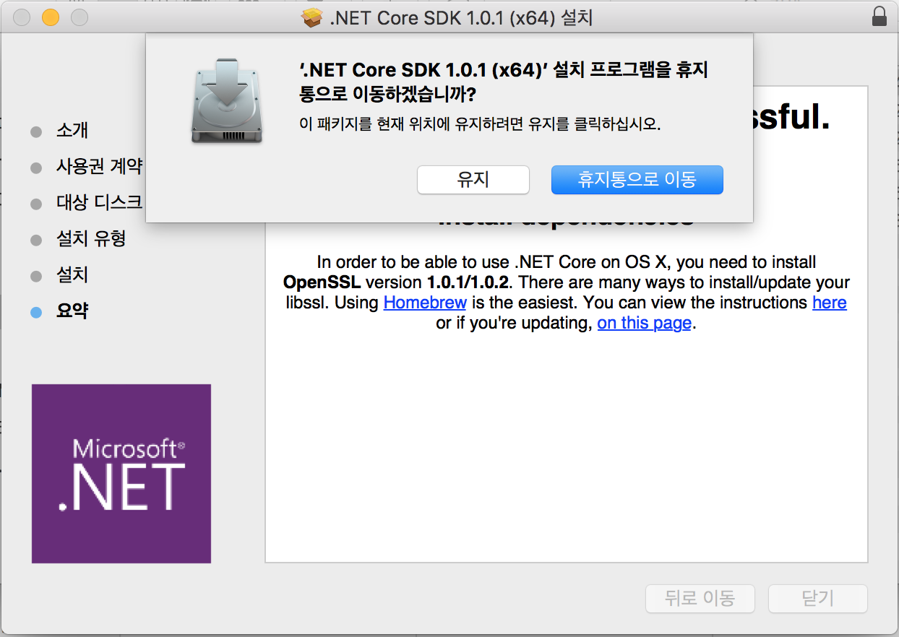Open the Homebrew link
This screenshot has height=637, width=899.
tap(425, 302)
